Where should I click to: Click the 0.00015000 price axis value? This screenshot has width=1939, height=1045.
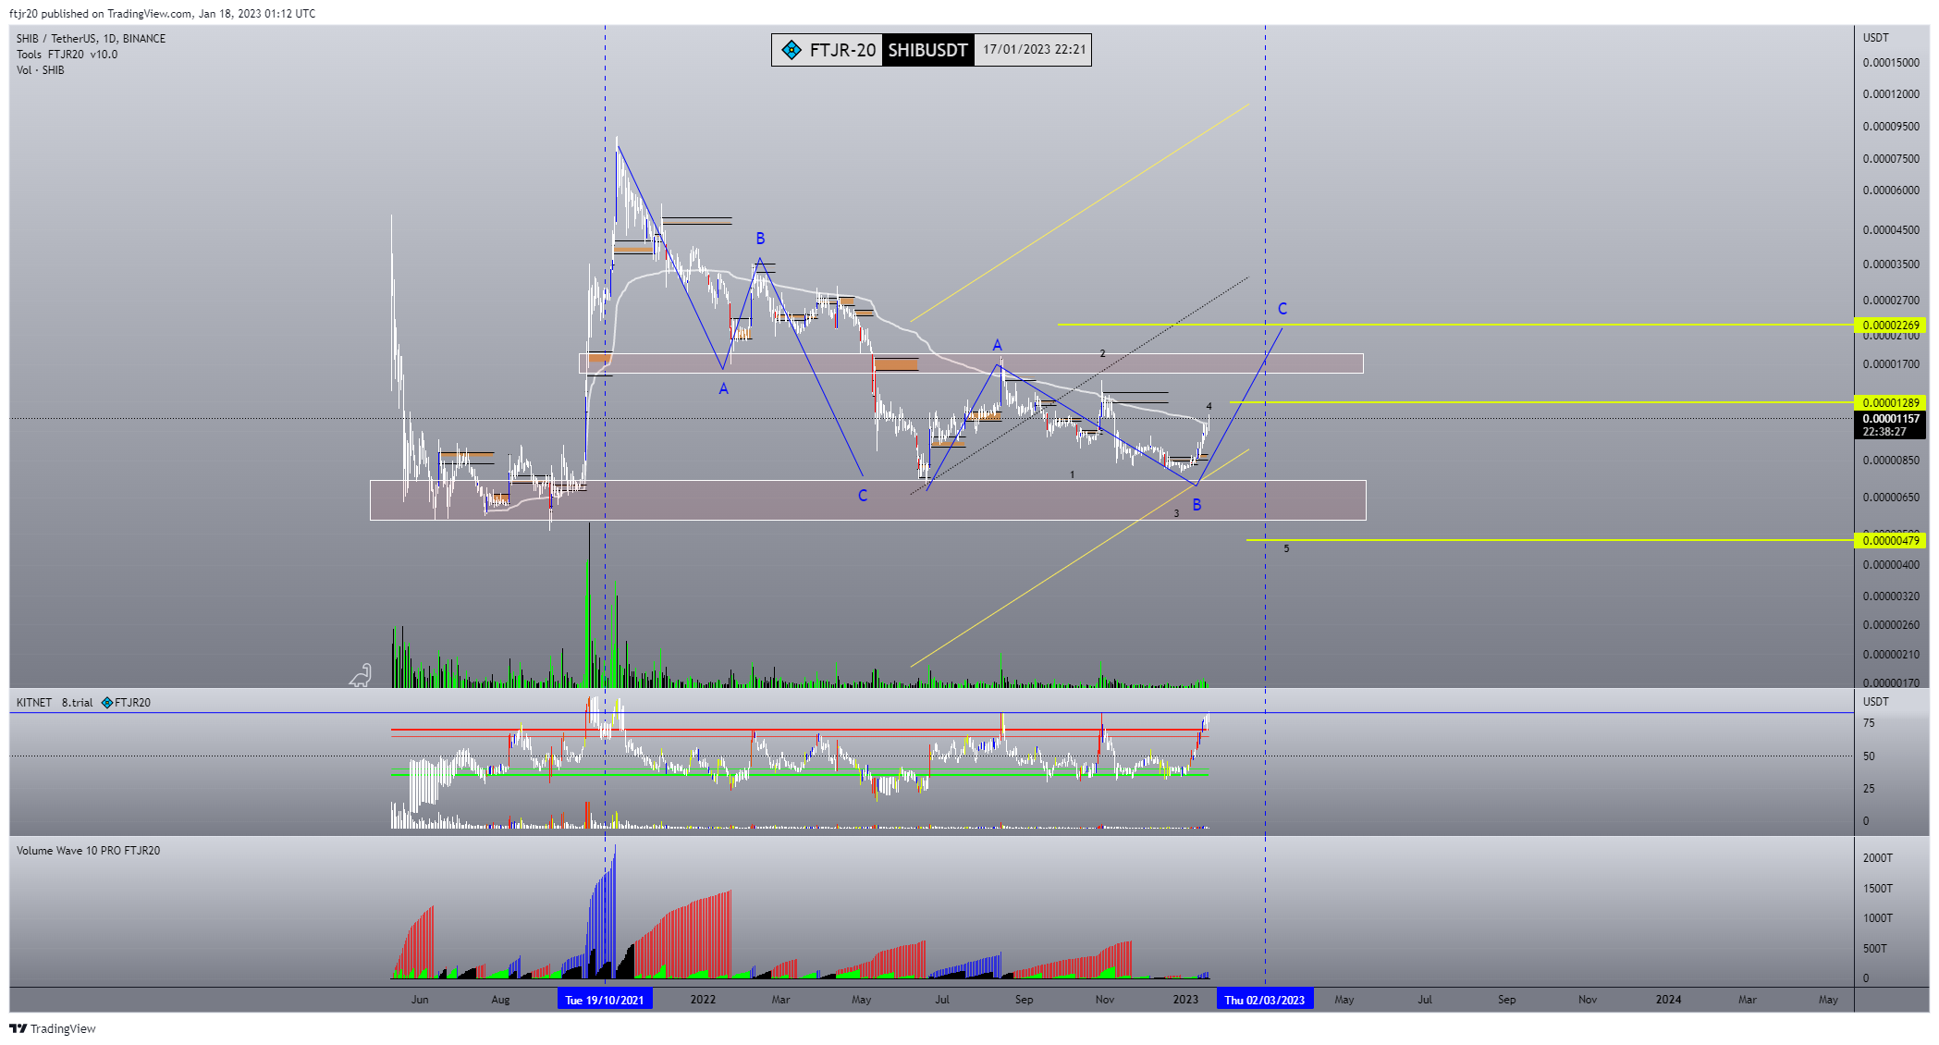coord(1891,64)
